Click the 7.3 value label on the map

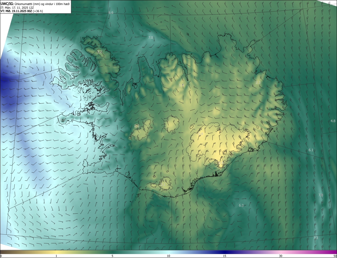[x=316, y=238]
